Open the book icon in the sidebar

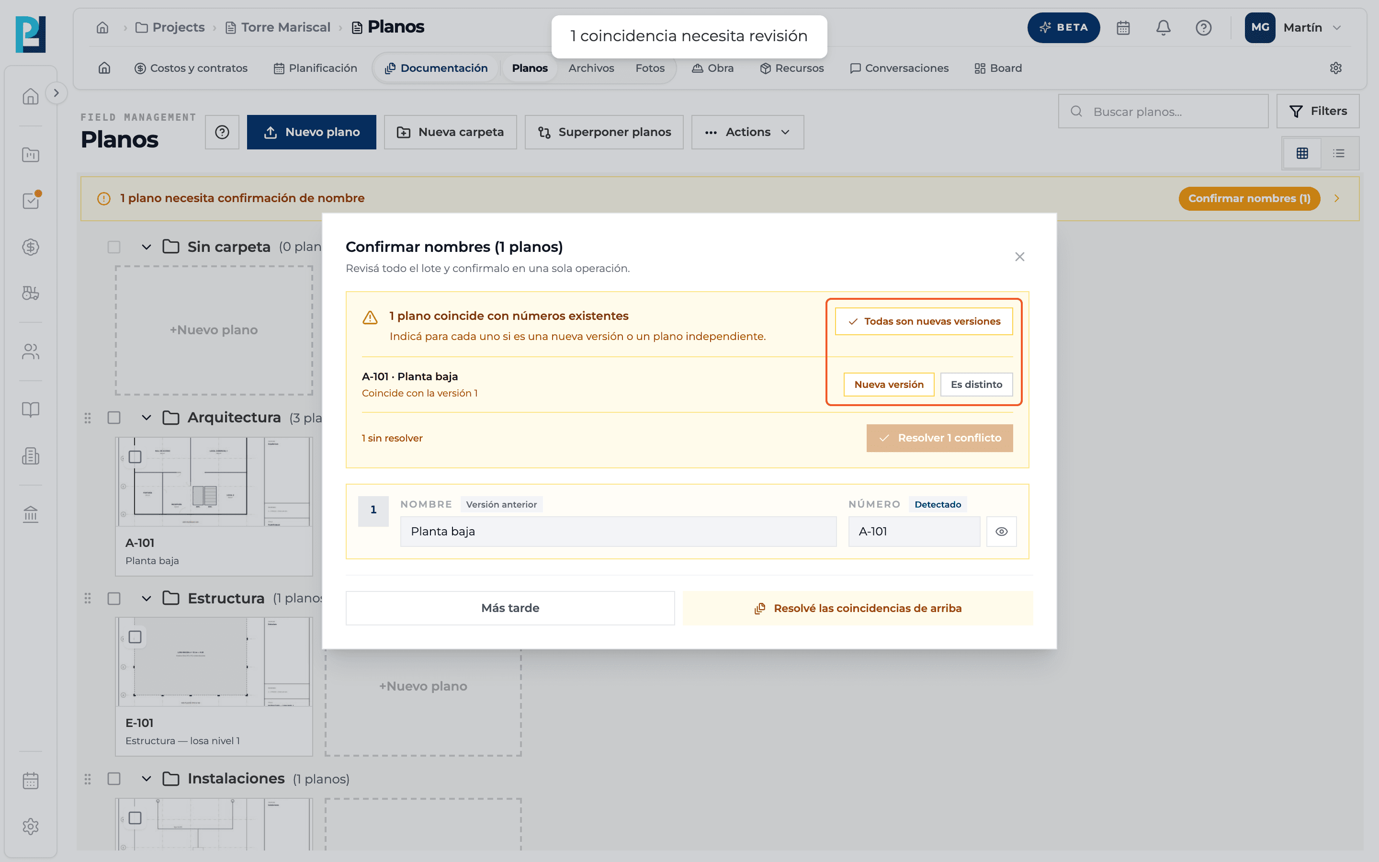[30, 409]
